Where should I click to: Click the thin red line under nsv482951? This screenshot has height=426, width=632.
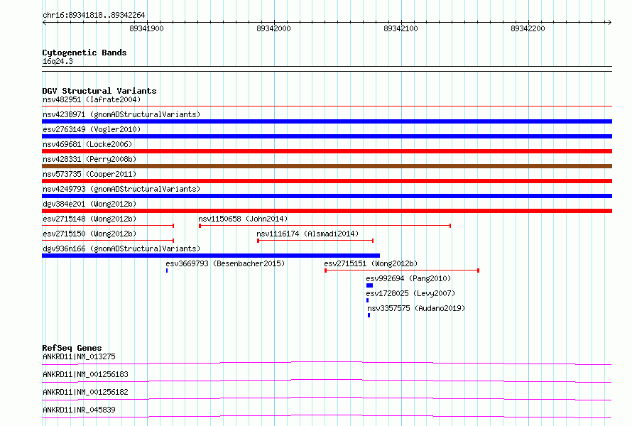point(327,106)
